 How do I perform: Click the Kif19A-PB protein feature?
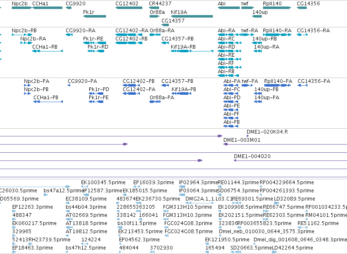[181, 94]
